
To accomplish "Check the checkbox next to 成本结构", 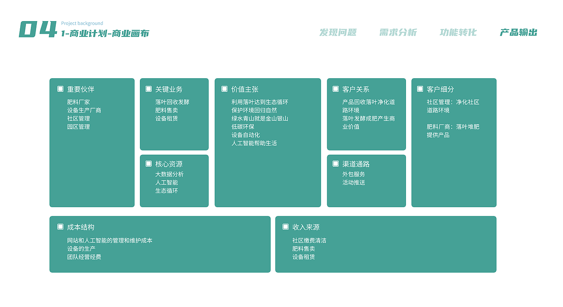I will pos(60,227).
